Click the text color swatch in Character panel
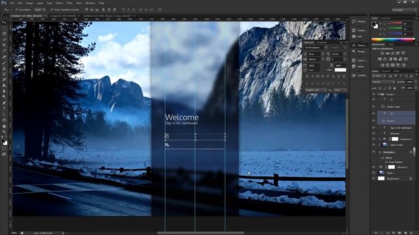 [340, 70]
